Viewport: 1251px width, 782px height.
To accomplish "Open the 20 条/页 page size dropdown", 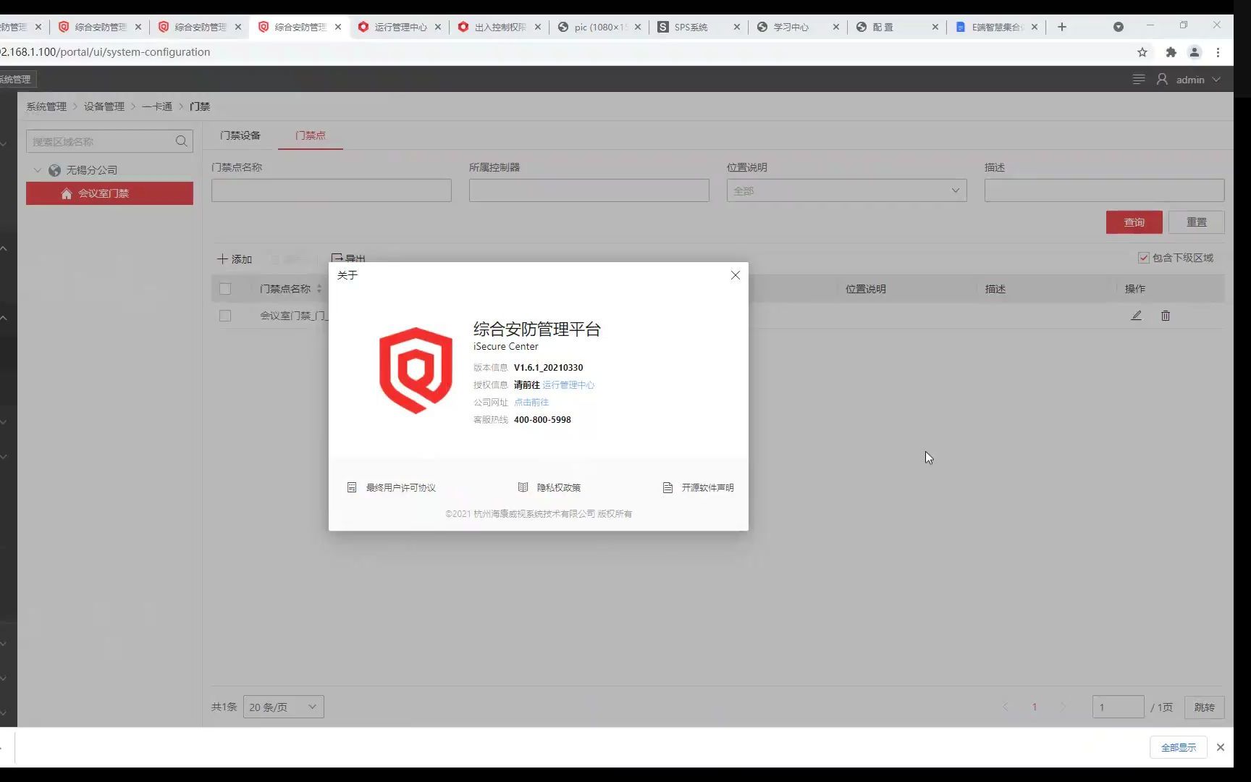I will [x=283, y=707].
